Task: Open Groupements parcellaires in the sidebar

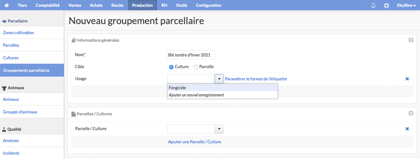Action: 32,71
